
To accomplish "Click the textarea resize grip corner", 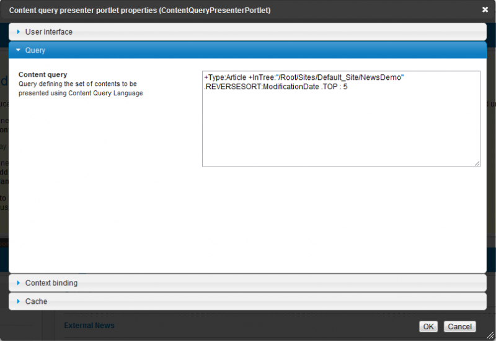I will [x=477, y=163].
